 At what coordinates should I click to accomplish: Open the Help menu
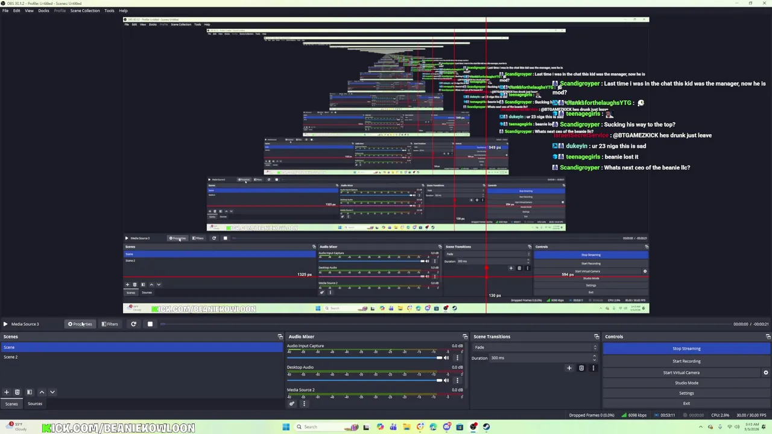123,11
